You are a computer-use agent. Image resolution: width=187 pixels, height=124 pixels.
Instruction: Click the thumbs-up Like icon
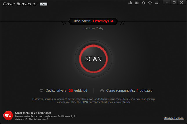point(130,3)
